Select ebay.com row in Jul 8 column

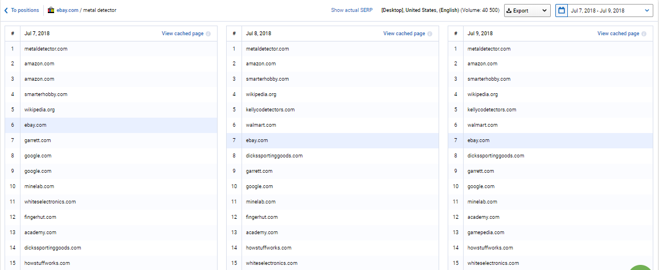(x=333, y=140)
